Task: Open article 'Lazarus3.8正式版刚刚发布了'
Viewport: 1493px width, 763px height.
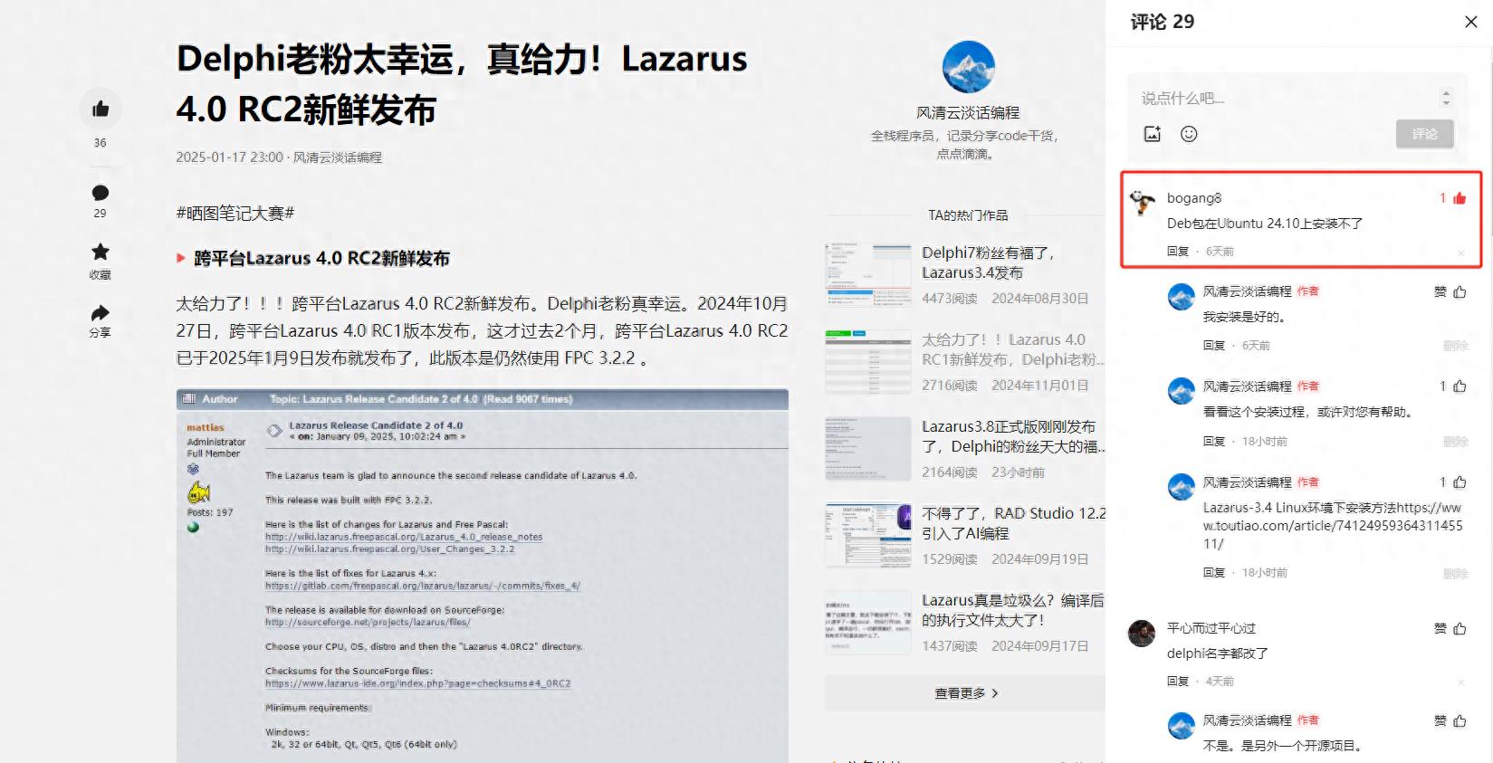Action: (x=1012, y=436)
